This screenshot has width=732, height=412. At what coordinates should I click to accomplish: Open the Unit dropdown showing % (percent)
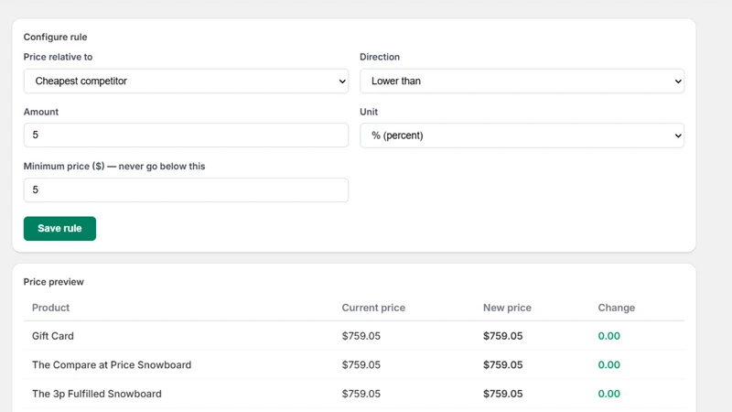pos(522,136)
